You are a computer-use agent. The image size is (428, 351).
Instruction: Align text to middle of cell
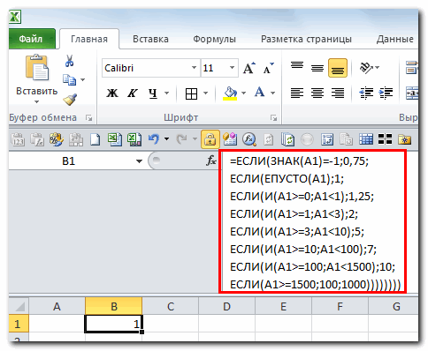click(317, 68)
